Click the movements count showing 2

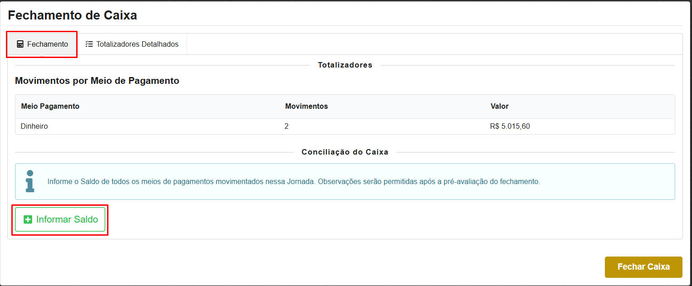point(286,126)
